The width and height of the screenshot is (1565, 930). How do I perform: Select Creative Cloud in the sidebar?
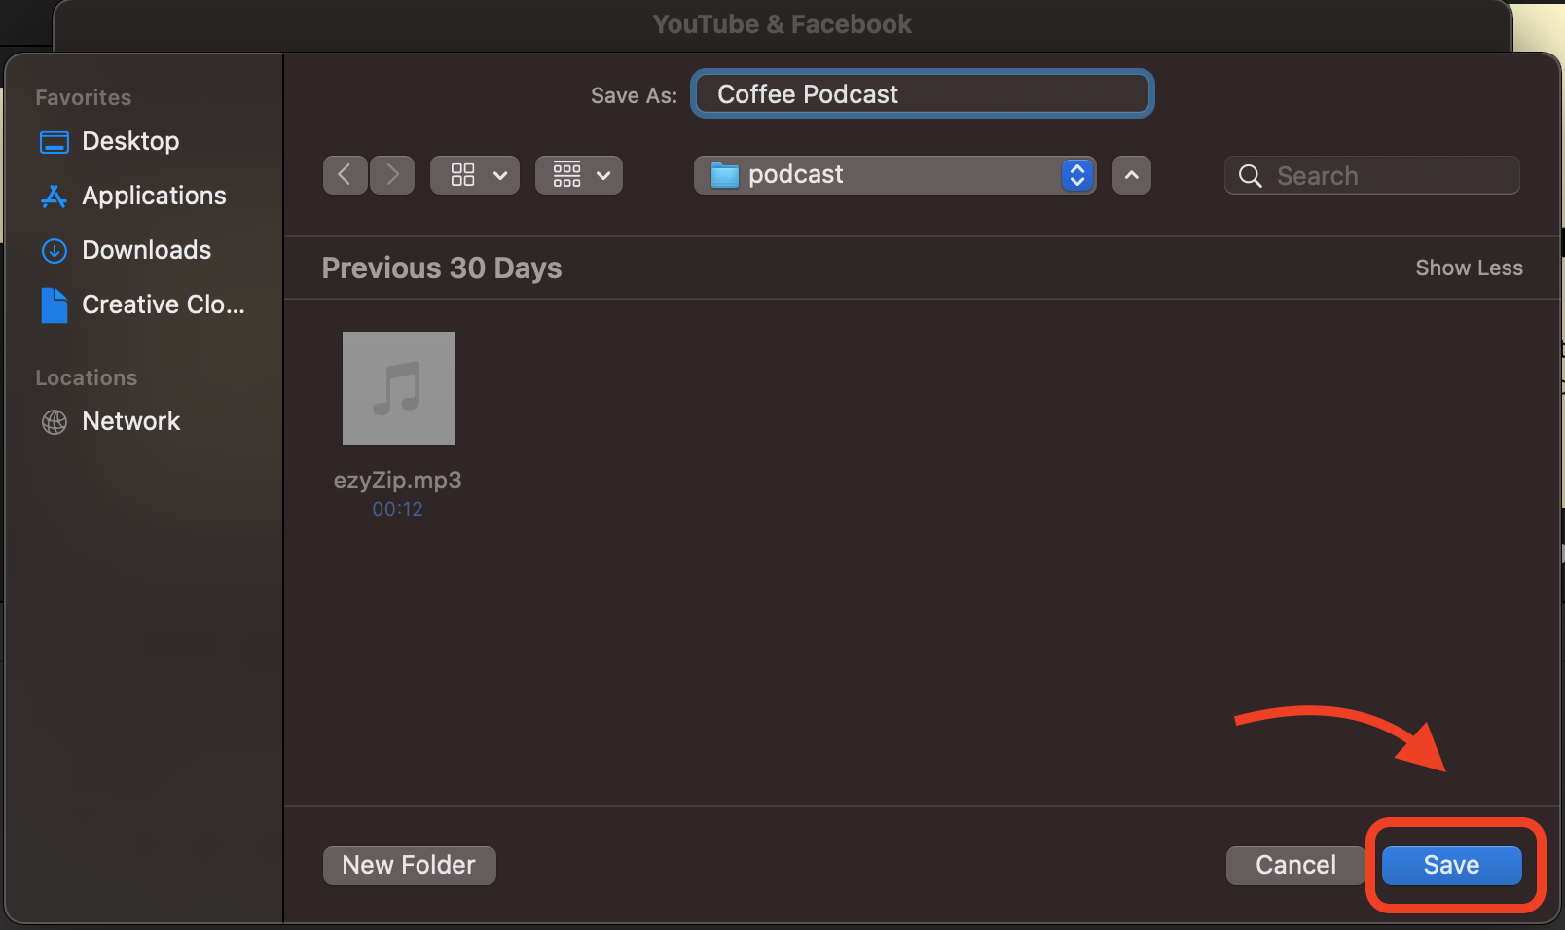(x=163, y=304)
